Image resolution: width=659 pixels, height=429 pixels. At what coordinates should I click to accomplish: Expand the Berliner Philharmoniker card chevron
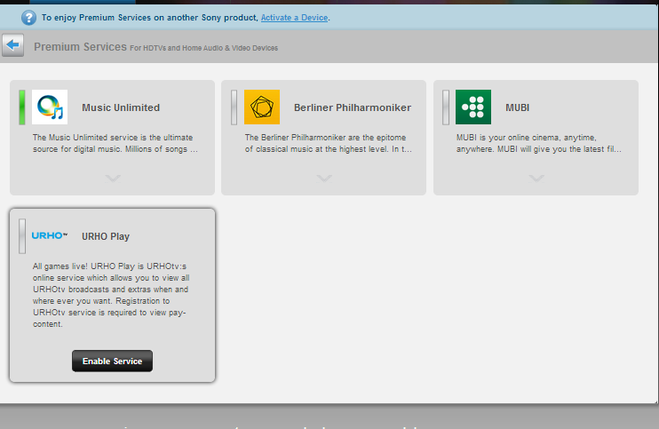pos(324,179)
